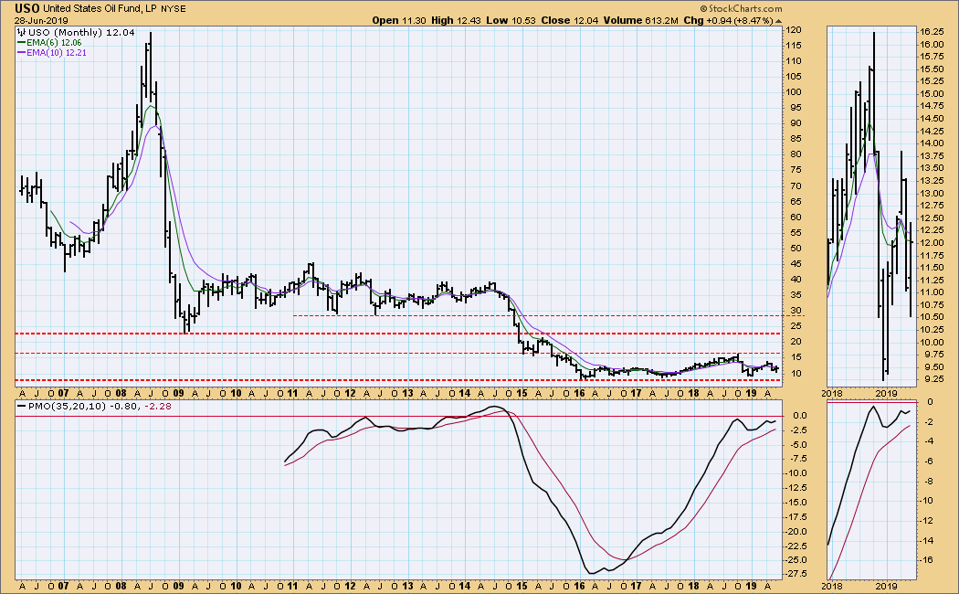Click the 30 price axis label
The width and height of the screenshot is (959, 594).
(796, 311)
